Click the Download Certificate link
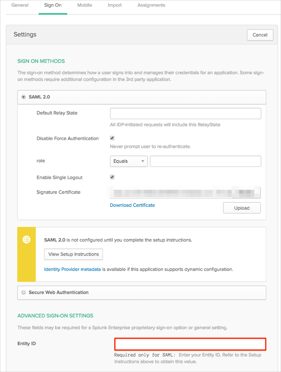Image resolution: width=281 pixels, height=372 pixels. [x=132, y=205]
